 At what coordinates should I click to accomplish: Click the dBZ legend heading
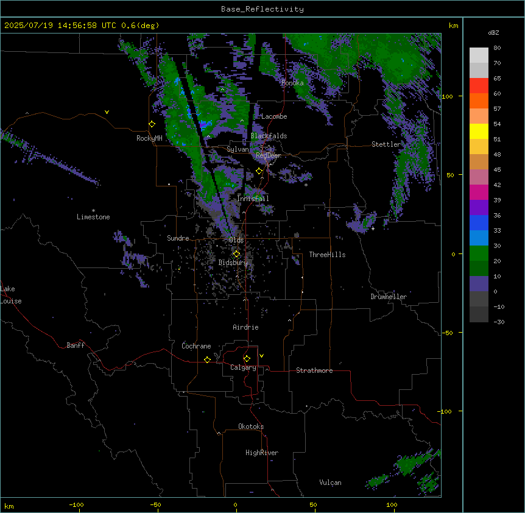[x=493, y=32]
